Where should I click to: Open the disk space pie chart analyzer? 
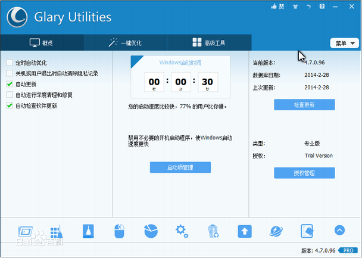tap(151, 231)
